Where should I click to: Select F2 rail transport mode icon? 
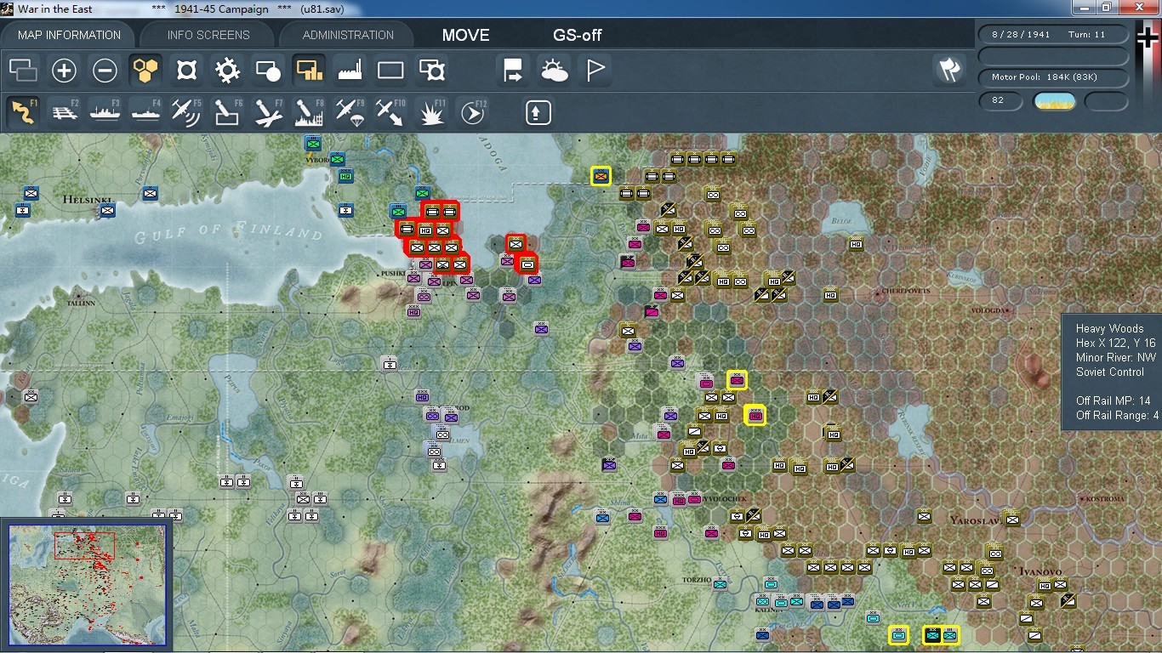point(64,112)
